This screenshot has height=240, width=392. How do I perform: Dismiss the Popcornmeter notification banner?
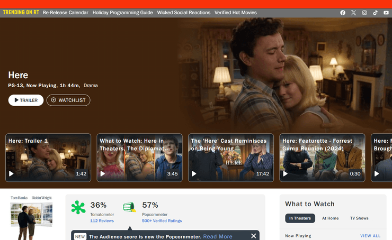tap(254, 236)
